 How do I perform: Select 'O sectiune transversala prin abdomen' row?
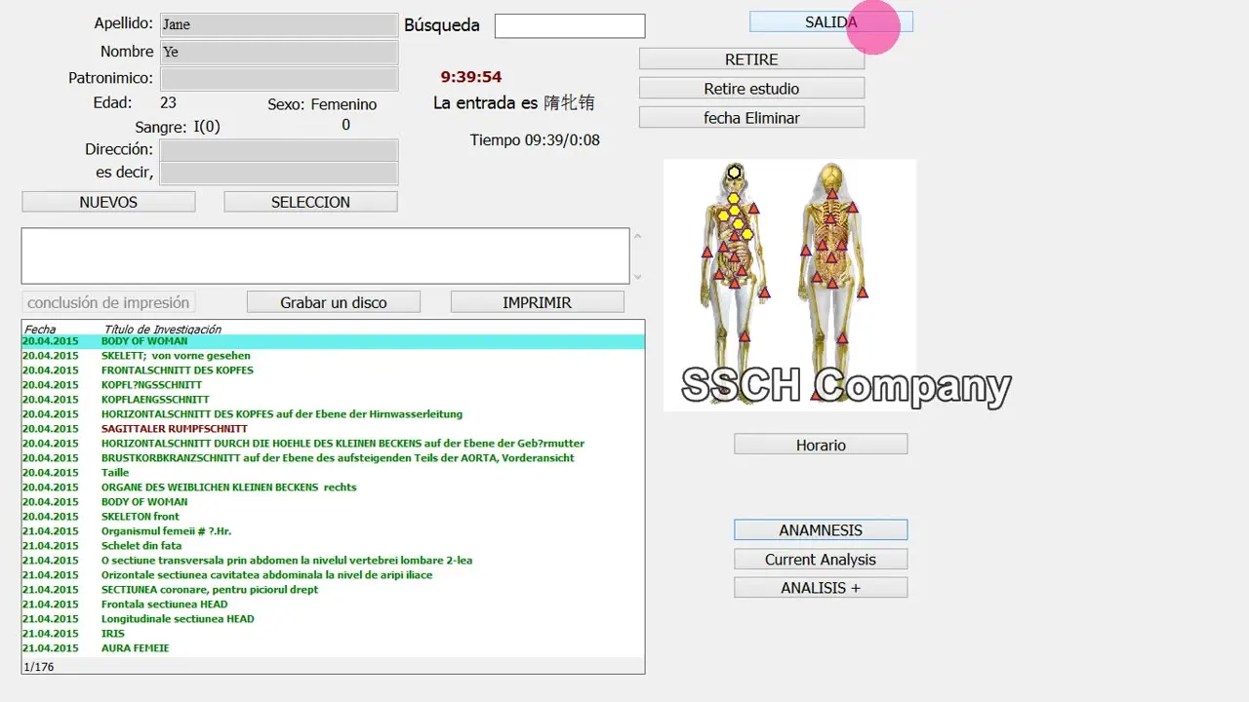(x=333, y=561)
